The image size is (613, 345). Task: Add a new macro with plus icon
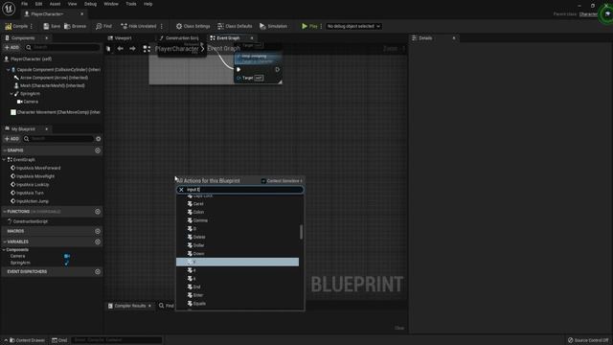98,231
